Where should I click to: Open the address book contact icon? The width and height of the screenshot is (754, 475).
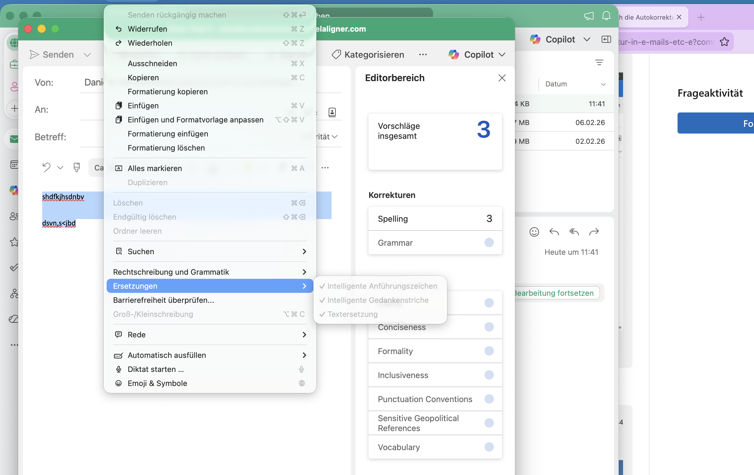pyautogui.click(x=332, y=112)
